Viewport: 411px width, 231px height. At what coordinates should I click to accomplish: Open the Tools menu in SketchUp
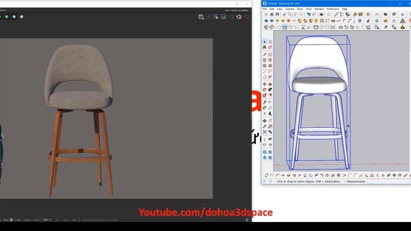309,9
